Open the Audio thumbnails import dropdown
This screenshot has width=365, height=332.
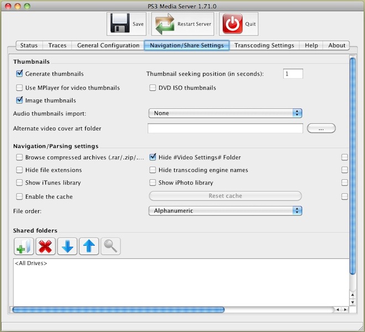(225, 113)
